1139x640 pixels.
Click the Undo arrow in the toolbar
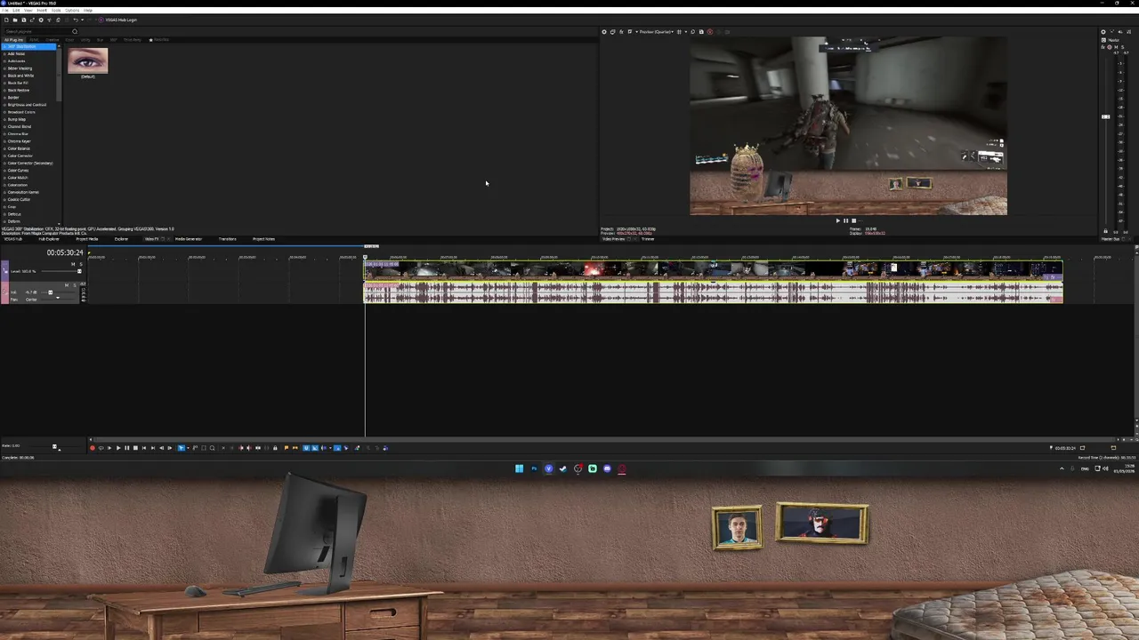tap(76, 20)
